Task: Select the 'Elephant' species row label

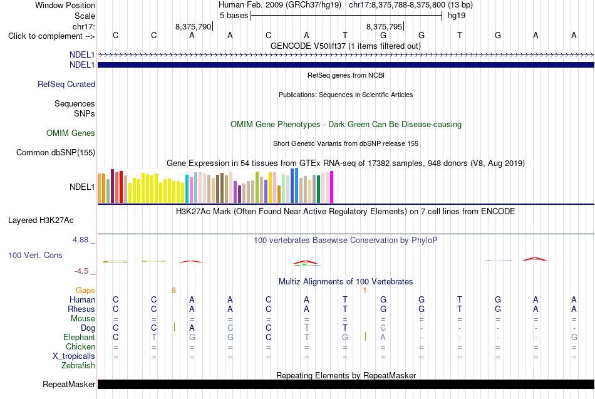Action: 80,337
